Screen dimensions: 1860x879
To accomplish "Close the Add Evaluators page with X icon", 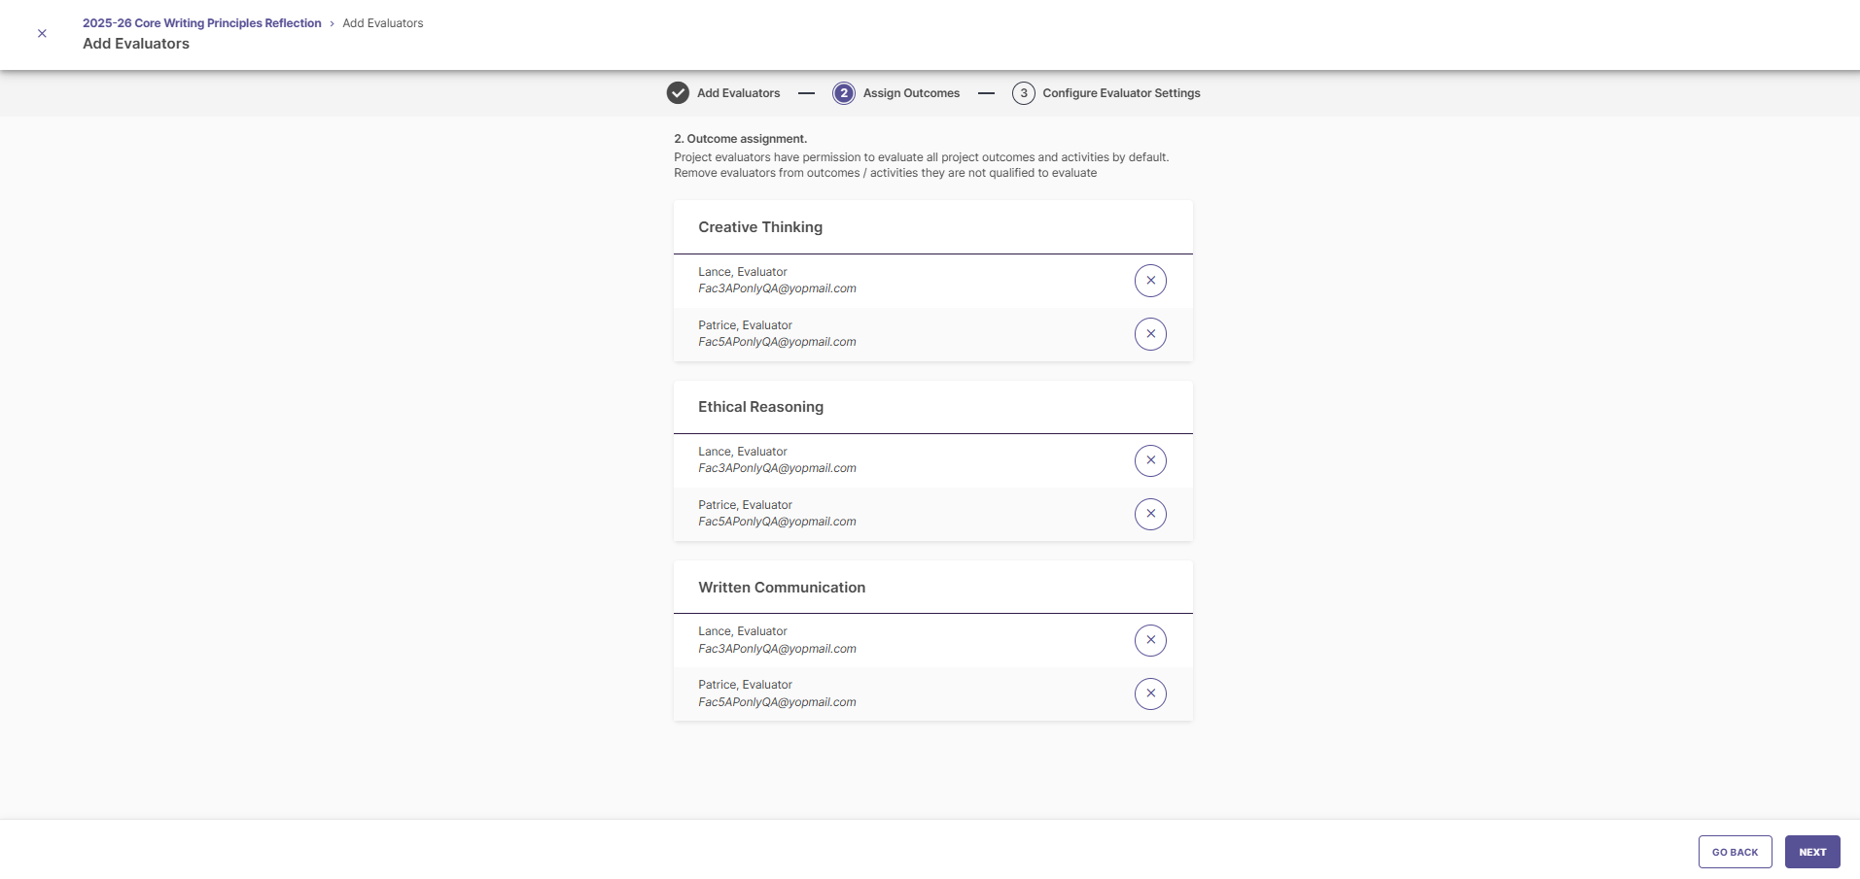I will coord(42,33).
